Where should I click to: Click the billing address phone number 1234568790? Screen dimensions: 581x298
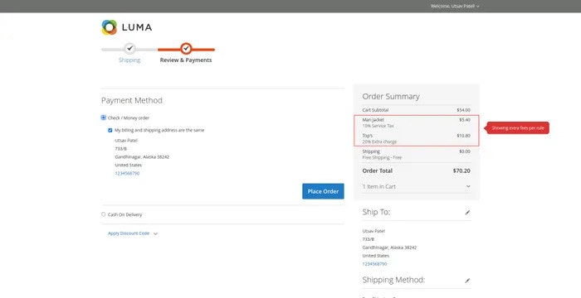coord(127,173)
